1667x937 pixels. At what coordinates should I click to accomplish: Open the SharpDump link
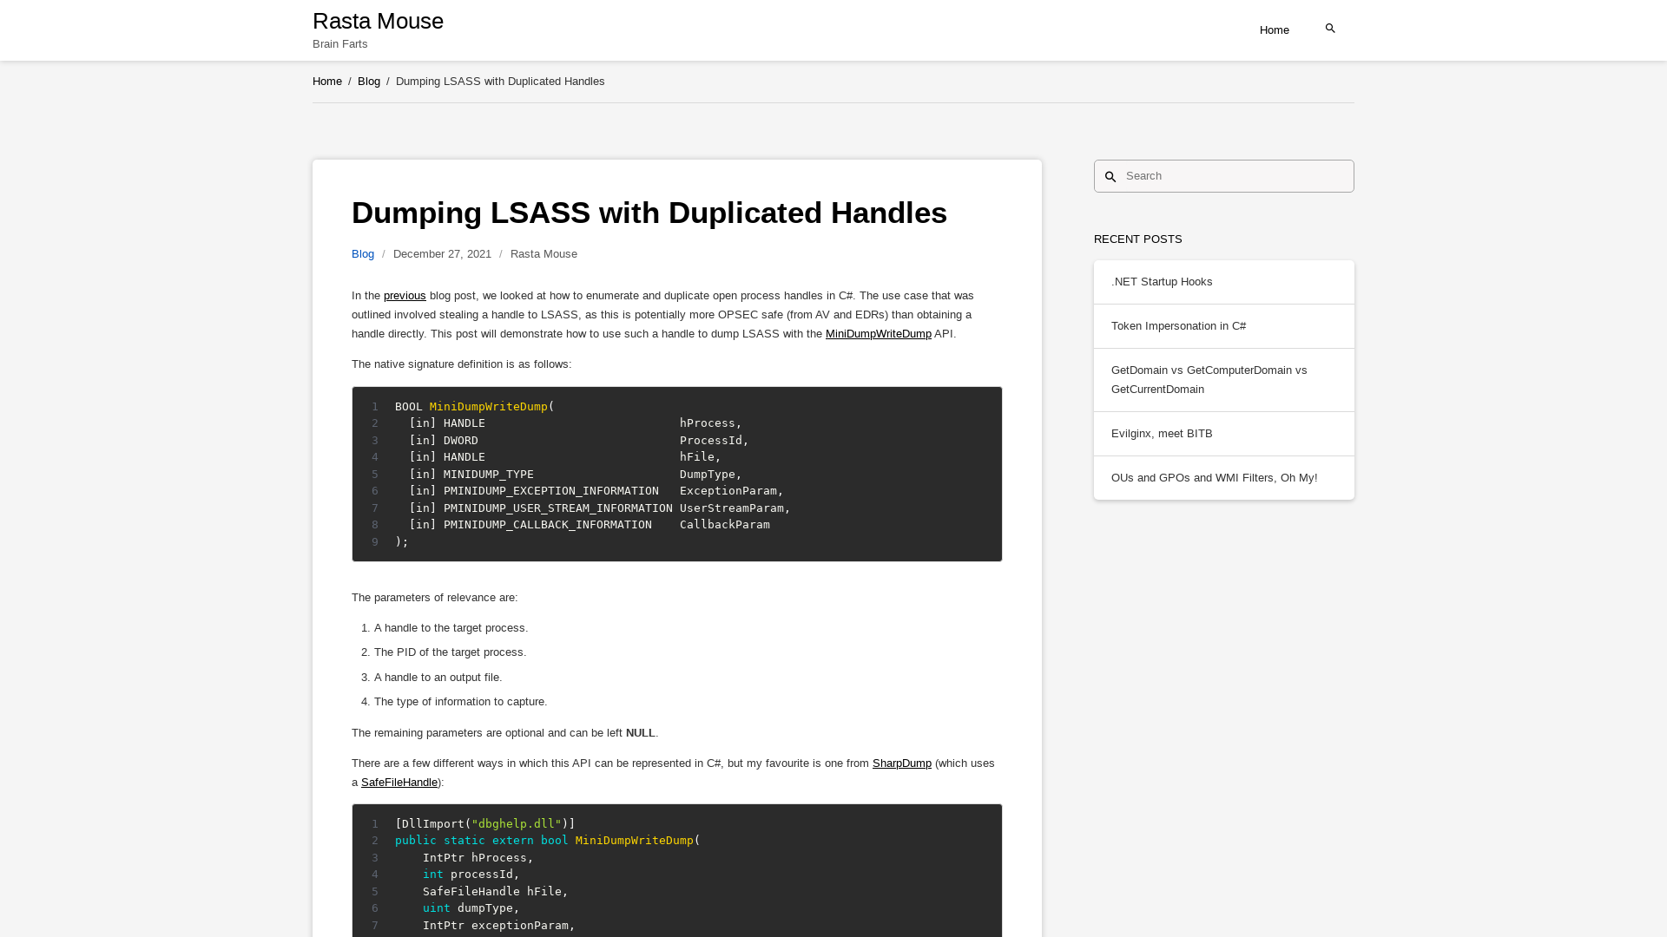pyautogui.click(x=901, y=763)
